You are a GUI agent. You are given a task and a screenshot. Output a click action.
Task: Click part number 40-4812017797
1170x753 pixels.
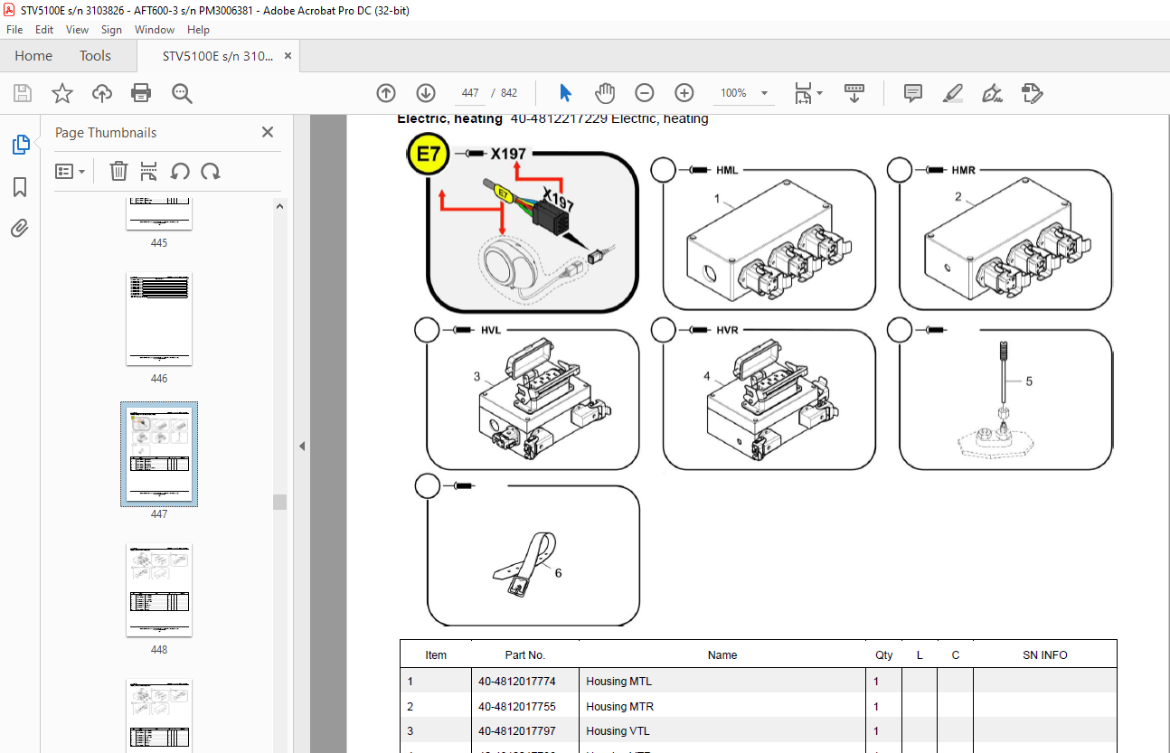pos(517,731)
